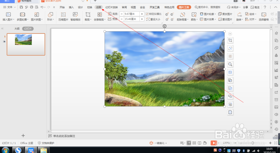Switch to 图片工具 Picture Tools tab

[x=184, y=7]
